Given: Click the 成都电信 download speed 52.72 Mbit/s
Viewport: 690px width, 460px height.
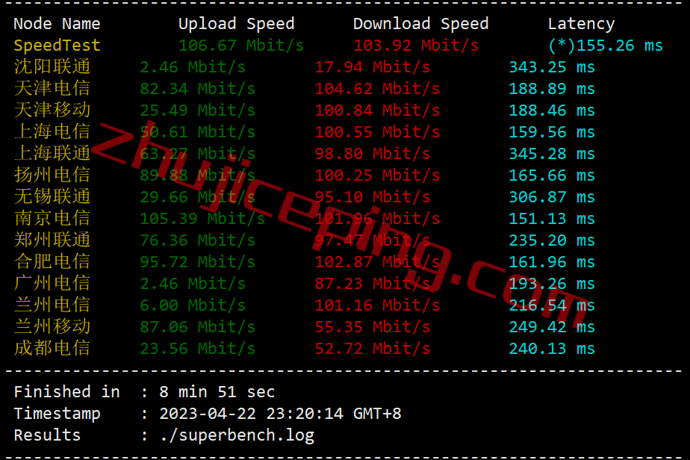Looking at the screenshot, I should tap(373, 348).
